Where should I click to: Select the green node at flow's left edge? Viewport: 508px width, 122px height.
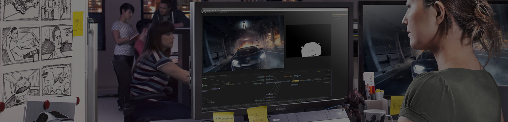[x=204, y=86]
